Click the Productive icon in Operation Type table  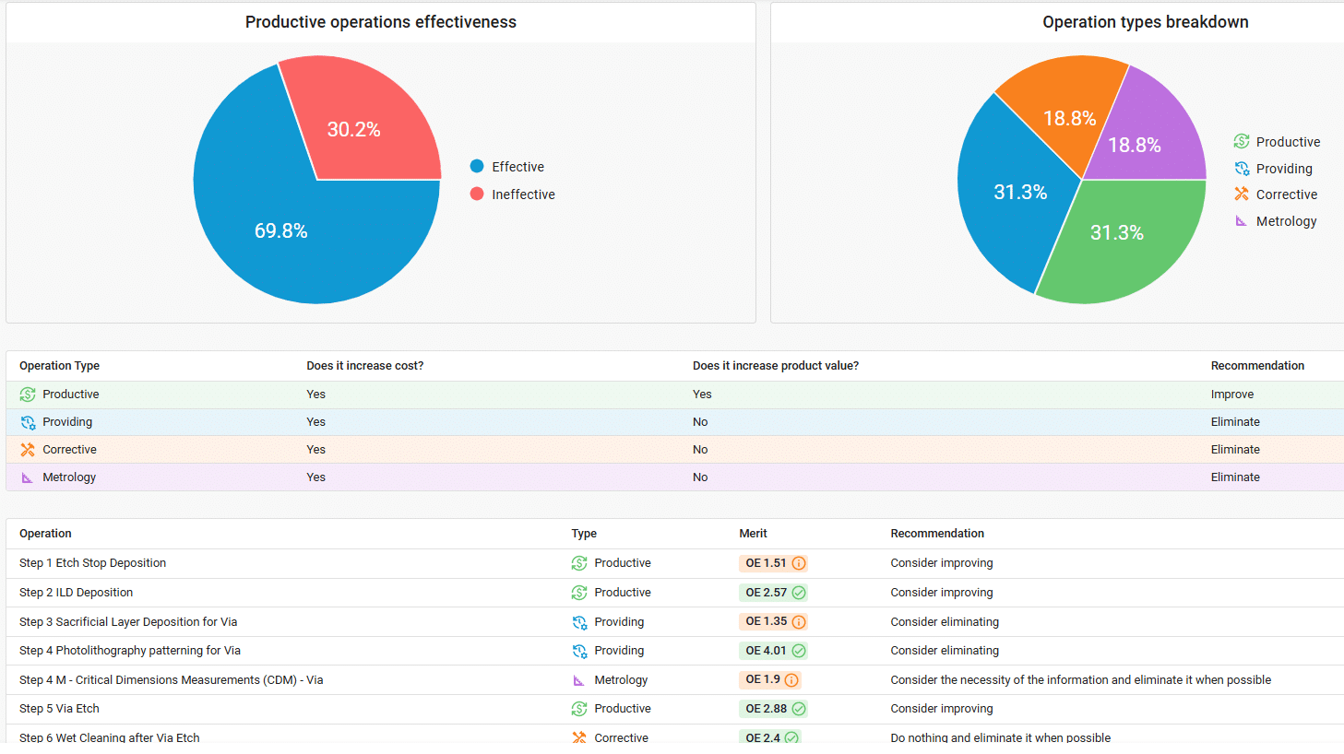28,395
